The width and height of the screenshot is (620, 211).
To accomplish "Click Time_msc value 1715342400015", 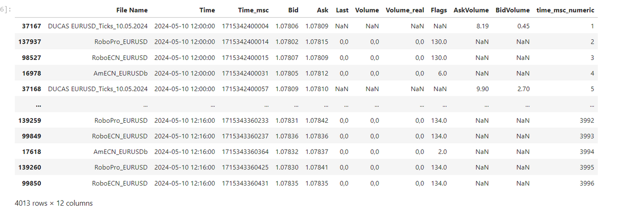I will (x=246, y=58).
